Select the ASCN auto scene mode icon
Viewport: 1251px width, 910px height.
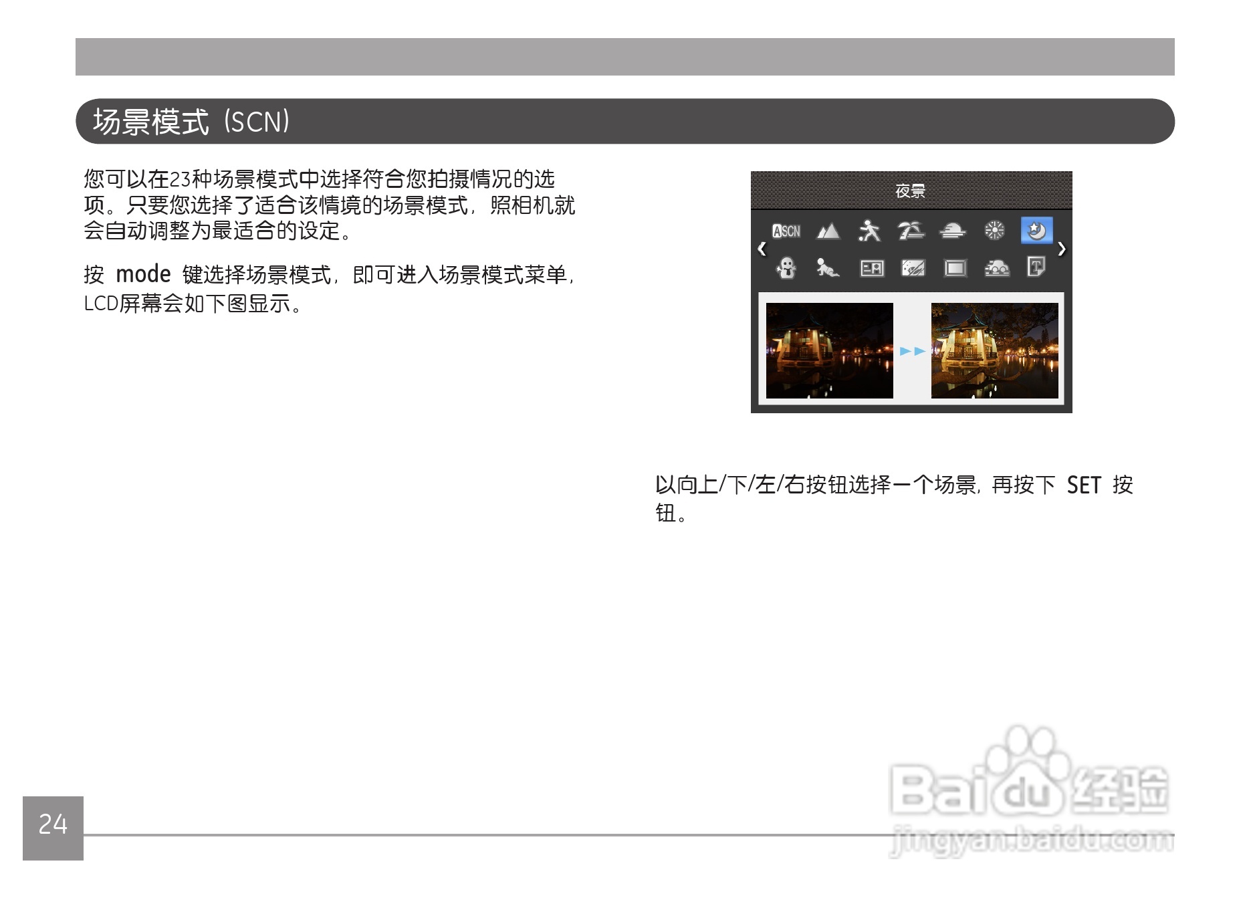coord(786,231)
